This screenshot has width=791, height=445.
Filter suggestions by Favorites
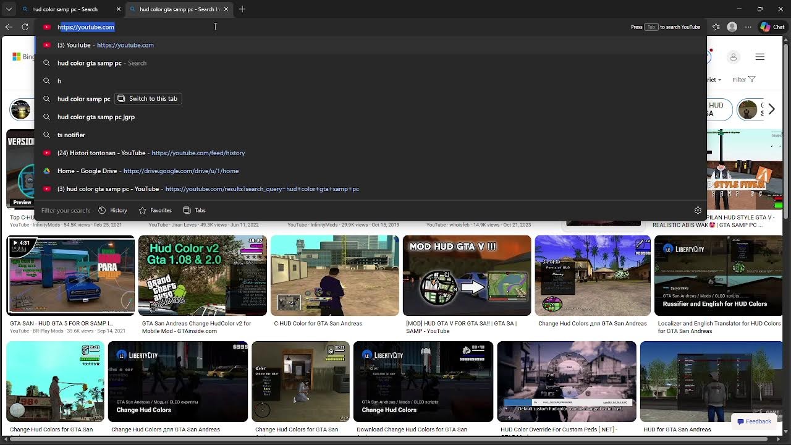[155, 210]
